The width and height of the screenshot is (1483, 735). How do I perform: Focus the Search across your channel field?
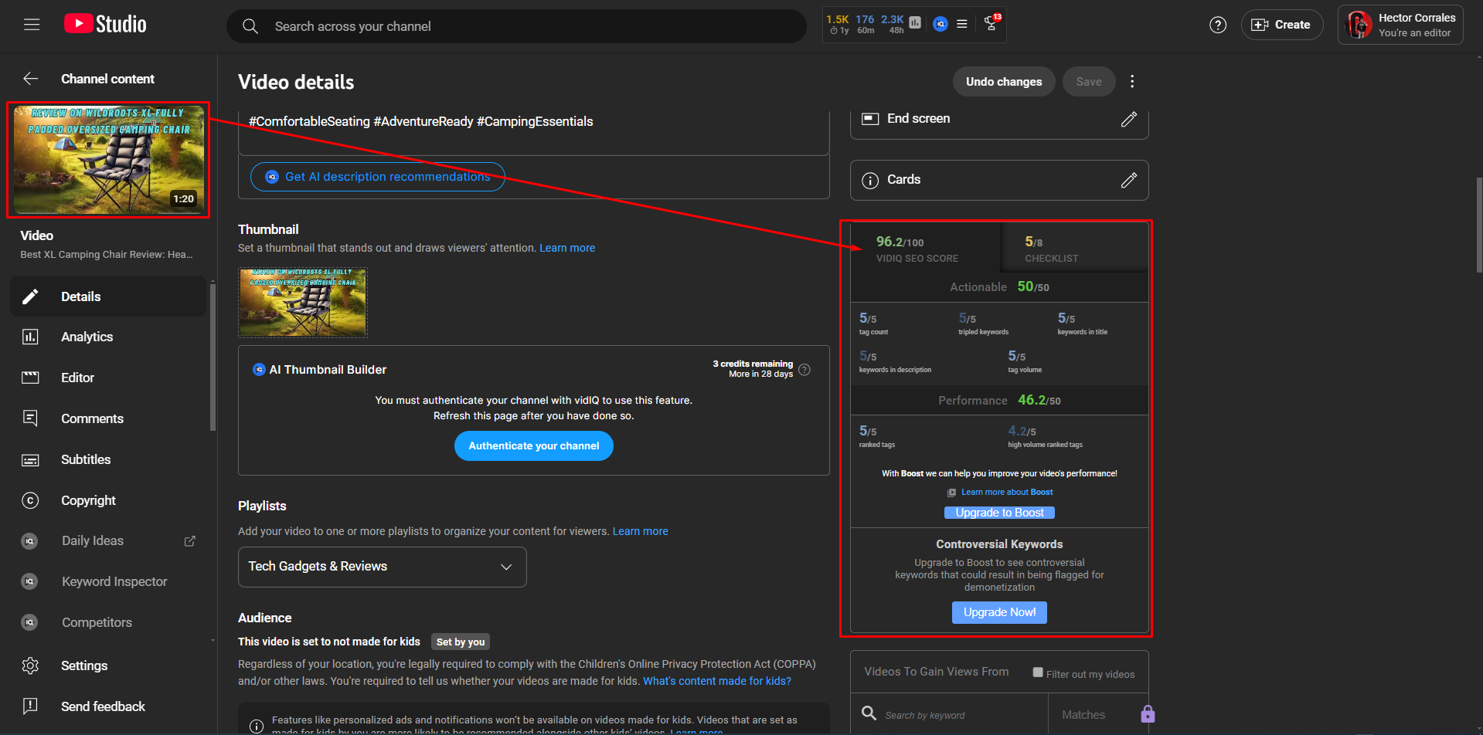[516, 26]
